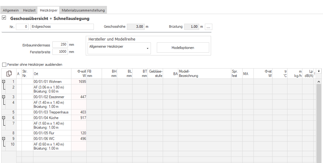Switch to the Heizlast tab
This screenshot has height=163, width=323.
[29, 10]
